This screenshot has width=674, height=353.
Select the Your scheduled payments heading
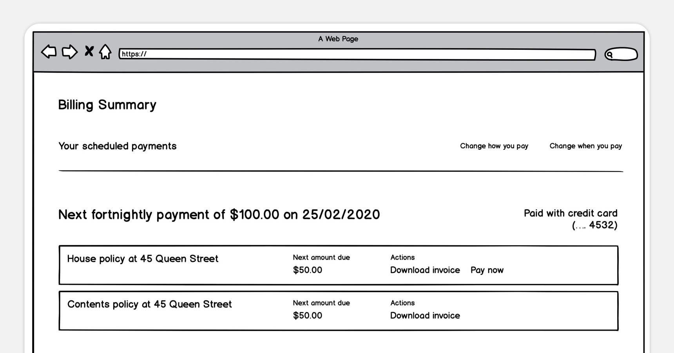117,146
